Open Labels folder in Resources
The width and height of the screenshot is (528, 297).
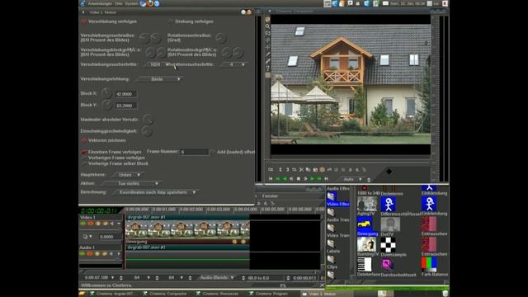click(x=333, y=247)
